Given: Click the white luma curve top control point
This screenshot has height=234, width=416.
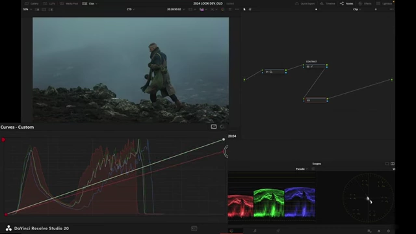Looking at the screenshot, I should [224, 139].
